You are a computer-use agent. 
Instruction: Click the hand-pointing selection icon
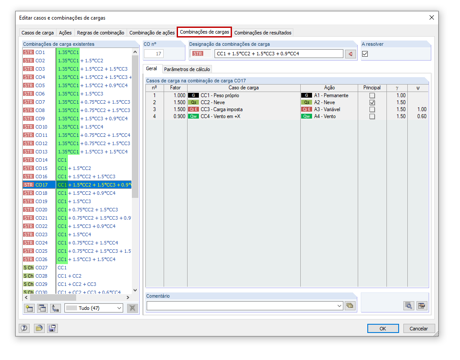(422, 306)
